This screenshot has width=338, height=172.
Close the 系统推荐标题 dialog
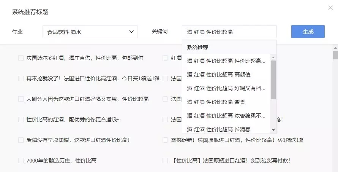point(330,8)
